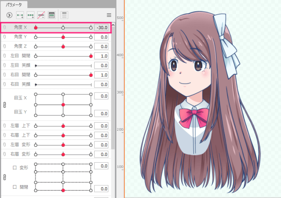Click the greyed key grid toolbar icon

click(64, 15)
